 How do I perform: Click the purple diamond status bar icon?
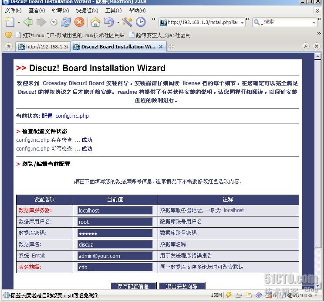(x=259, y=295)
